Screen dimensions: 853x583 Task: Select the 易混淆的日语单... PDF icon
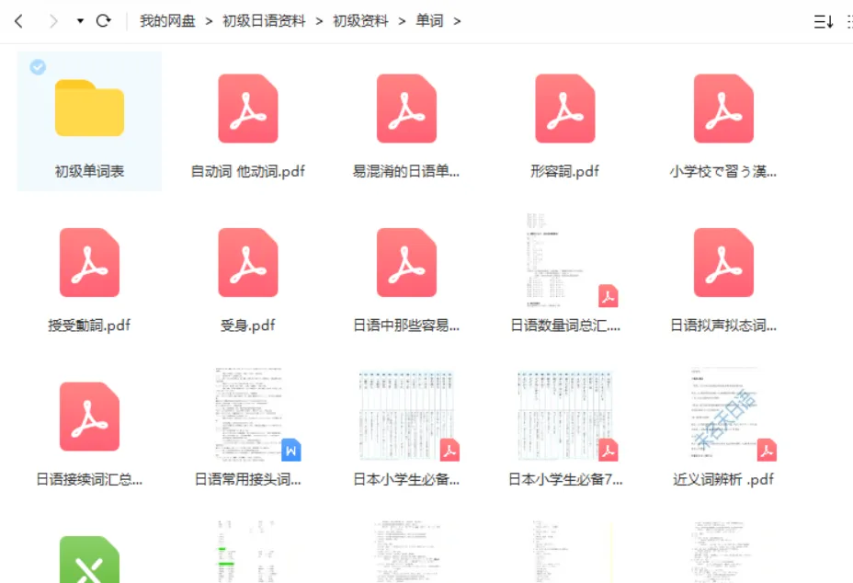pyautogui.click(x=406, y=109)
